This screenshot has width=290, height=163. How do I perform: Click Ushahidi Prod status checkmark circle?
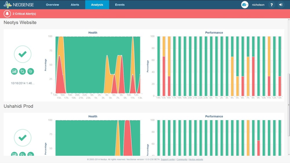(x=23, y=138)
